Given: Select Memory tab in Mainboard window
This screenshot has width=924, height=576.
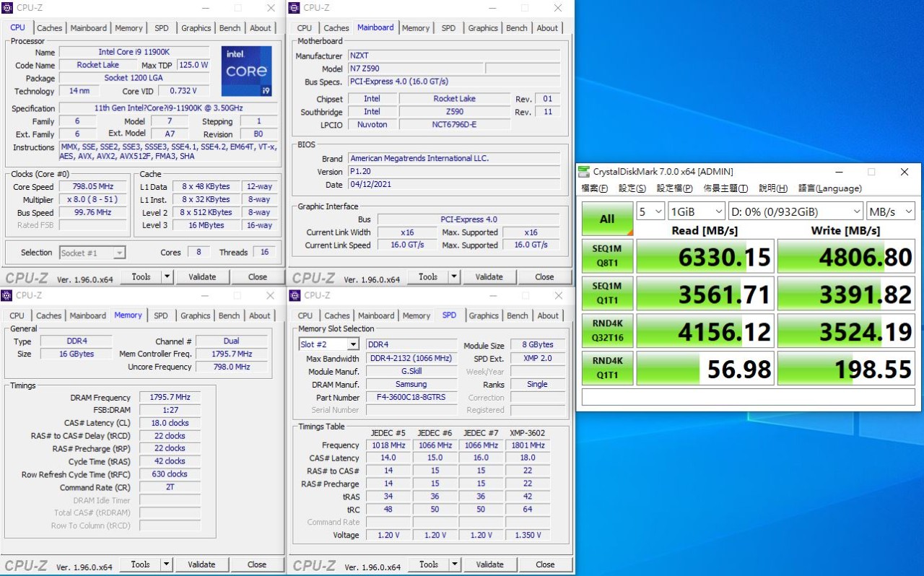Looking at the screenshot, I should pos(416,28).
